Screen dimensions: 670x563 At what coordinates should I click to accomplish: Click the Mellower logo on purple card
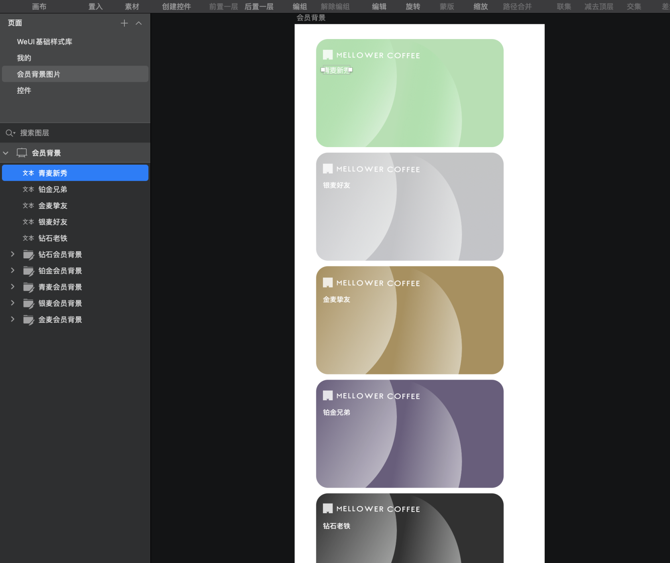pyautogui.click(x=371, y=396)
